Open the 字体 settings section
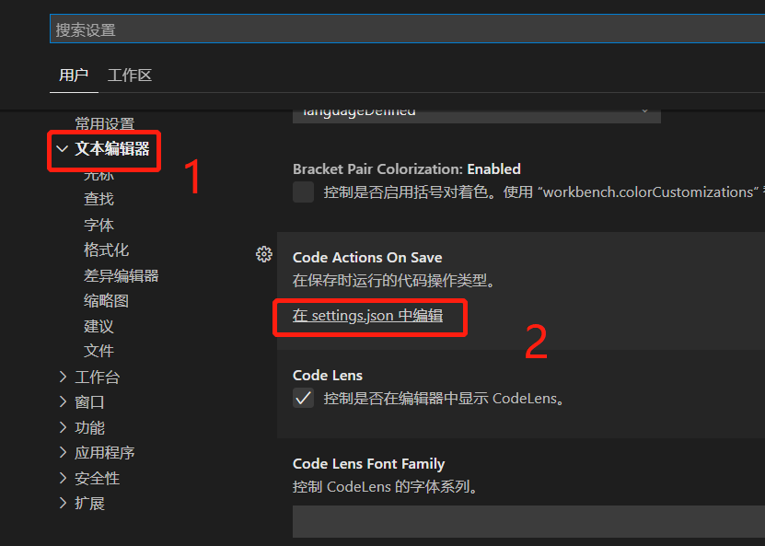 click(99, 224)
